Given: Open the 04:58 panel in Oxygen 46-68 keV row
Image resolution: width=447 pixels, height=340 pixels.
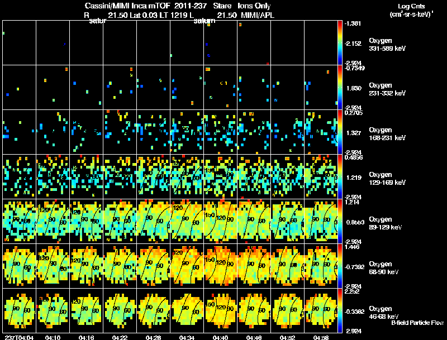Looking at the screenshot, I should tap(321, 310).
